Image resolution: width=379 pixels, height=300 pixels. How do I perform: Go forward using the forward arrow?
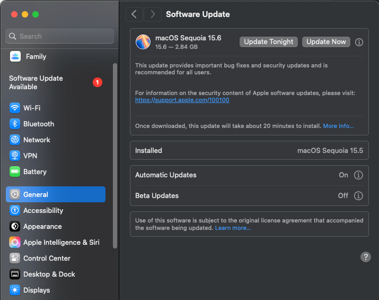pos(153,14)
